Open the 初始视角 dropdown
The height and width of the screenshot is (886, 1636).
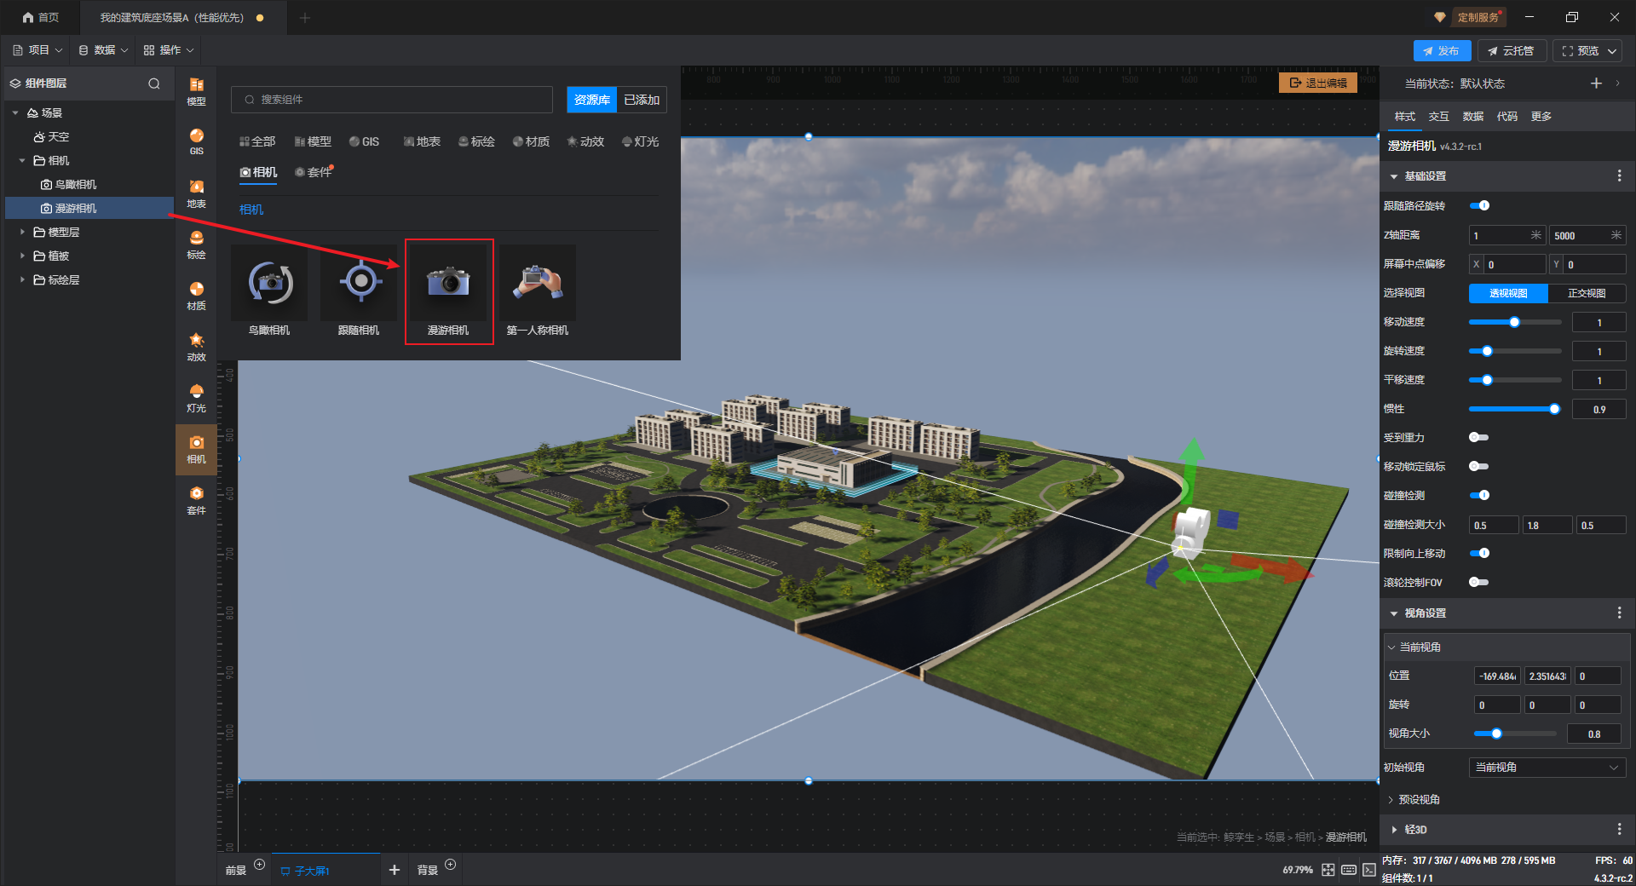point(1546,768)
